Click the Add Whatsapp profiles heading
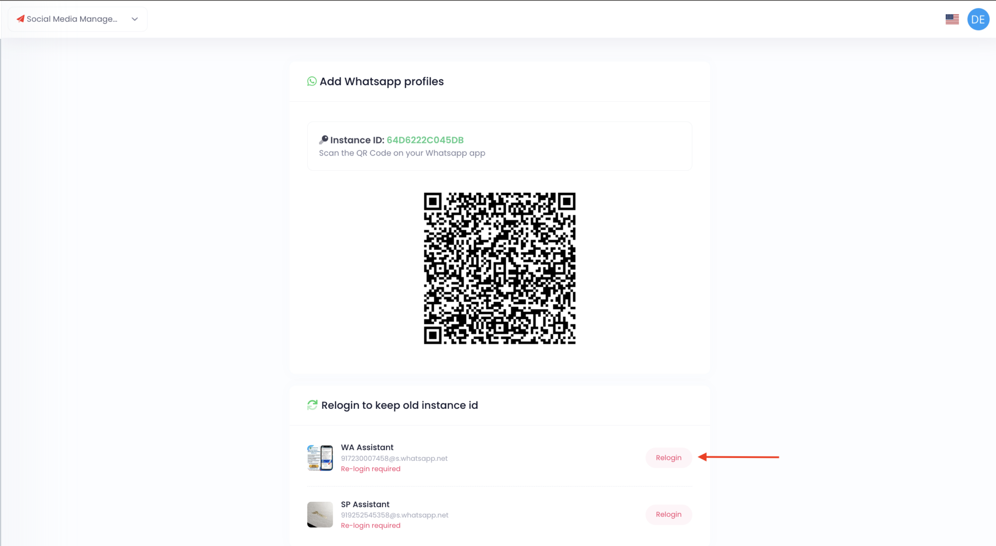This screenshot has width=996, height=546. (381, 81)
